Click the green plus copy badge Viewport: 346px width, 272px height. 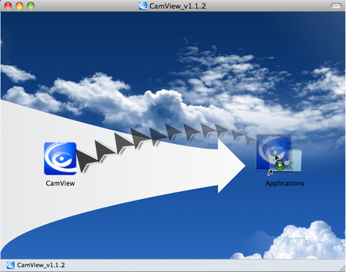tap(280, 165)
